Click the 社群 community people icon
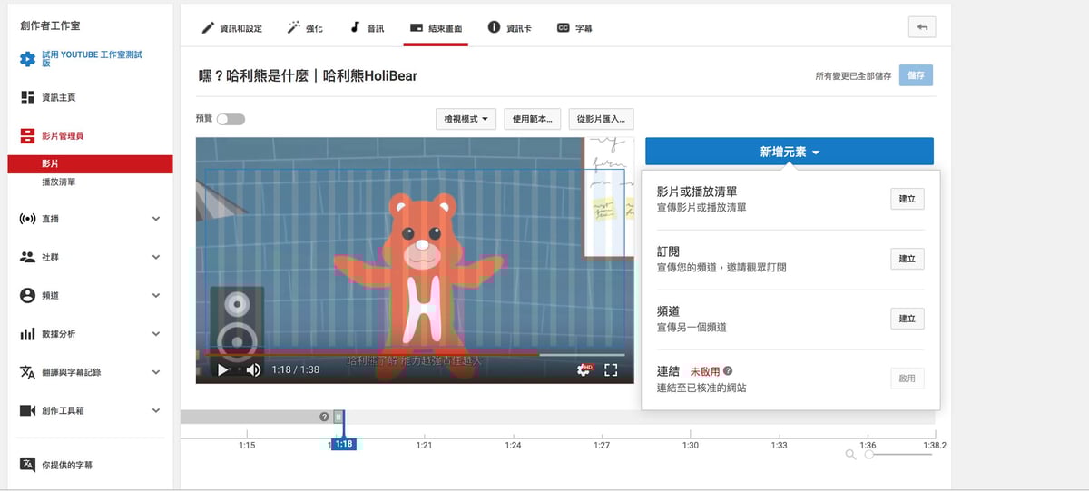 [27, 257]
